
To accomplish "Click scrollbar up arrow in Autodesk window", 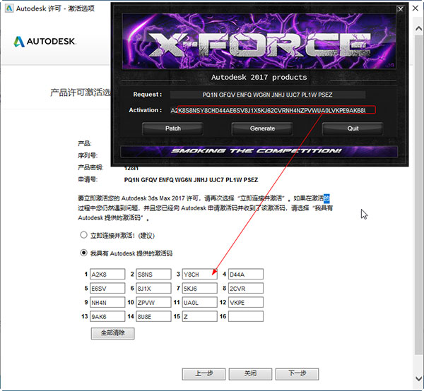I will pos(418,28).
